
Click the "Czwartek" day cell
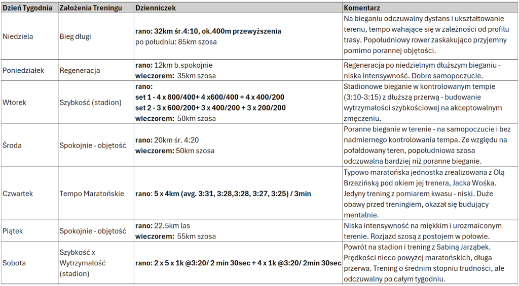[x=18, y=194]
